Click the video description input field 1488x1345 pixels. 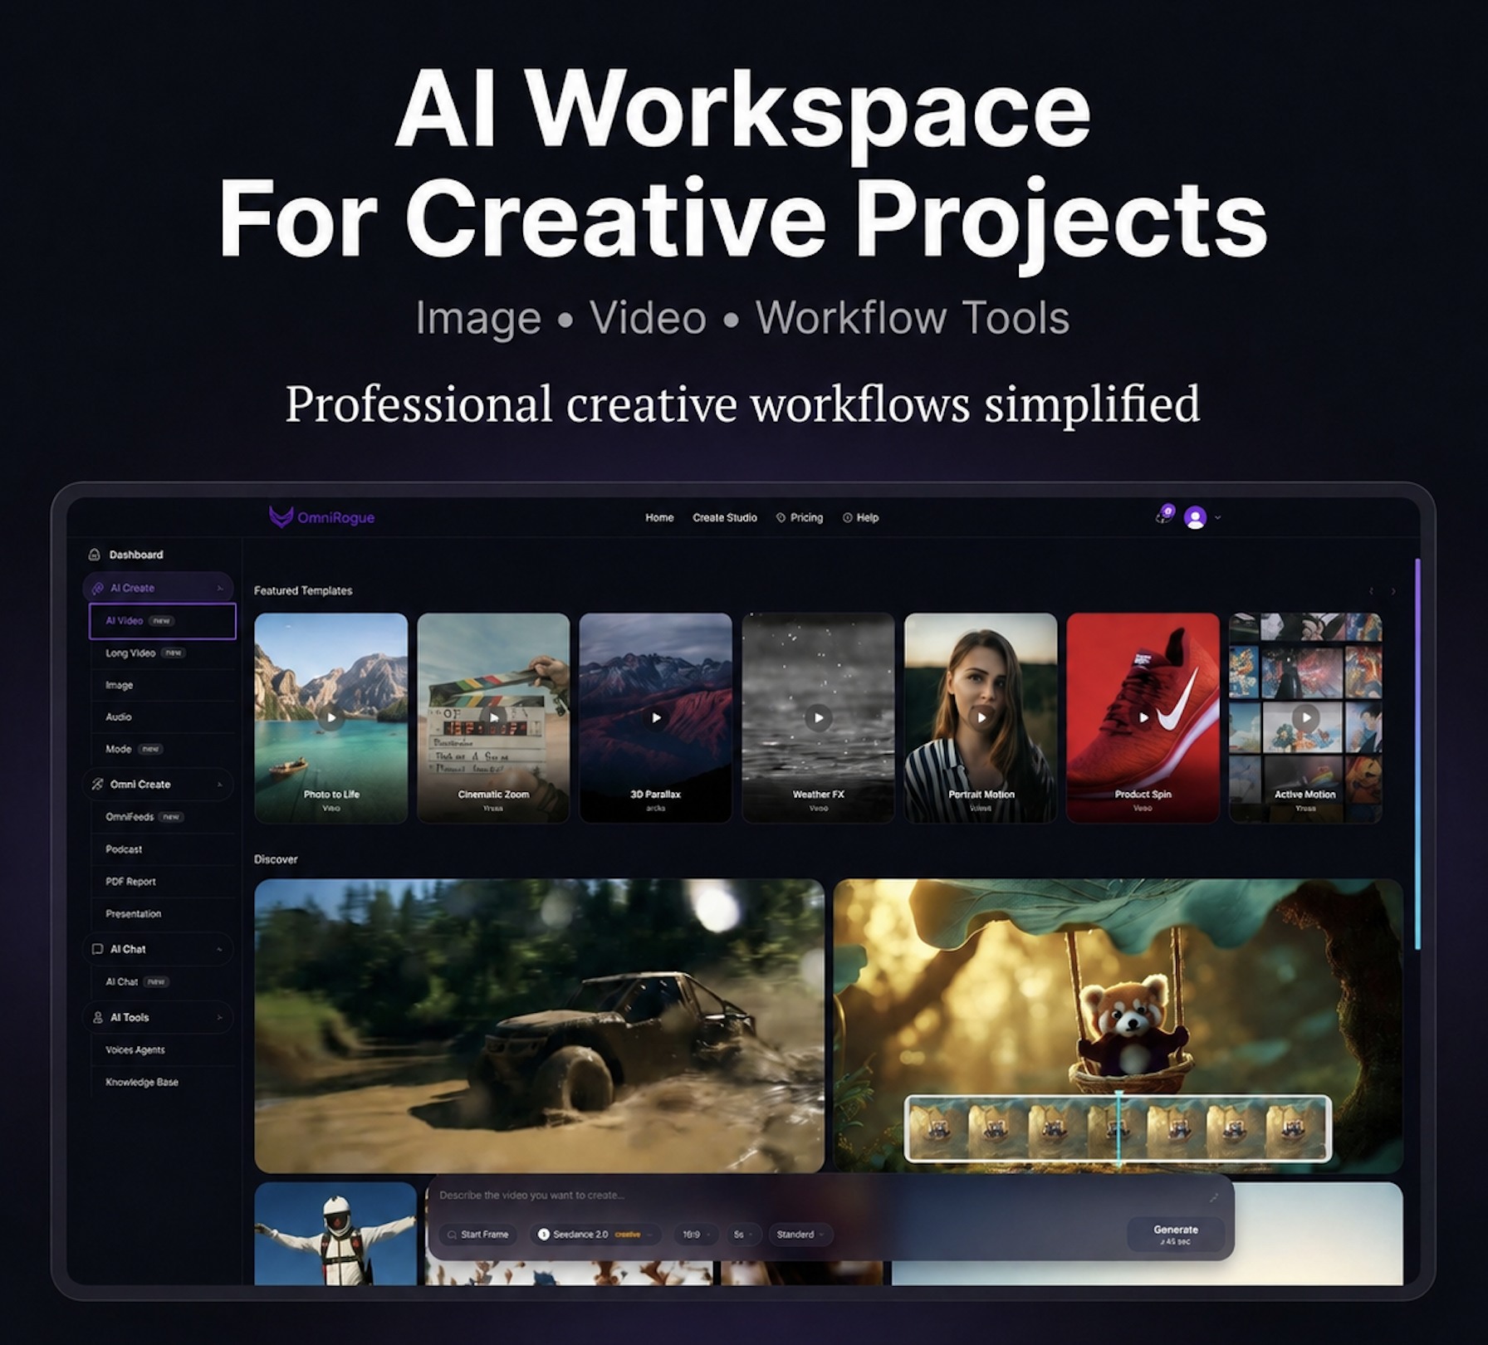(818, 1196)
